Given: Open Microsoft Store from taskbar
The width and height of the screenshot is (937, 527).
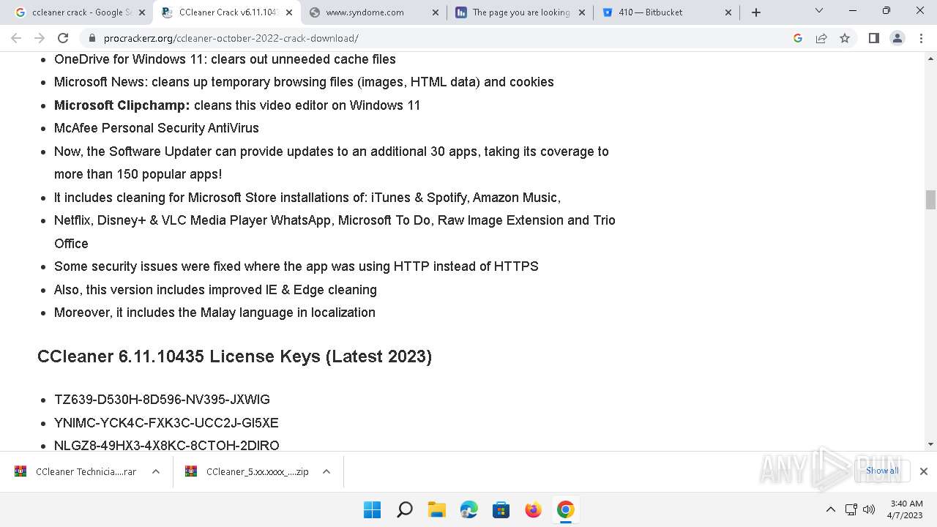Looking at the screenshot, I should click(501, 509).
